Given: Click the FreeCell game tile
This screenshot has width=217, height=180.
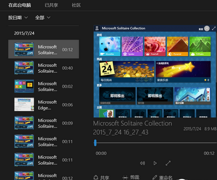Looking at the screenshot, I should (155, 46).
